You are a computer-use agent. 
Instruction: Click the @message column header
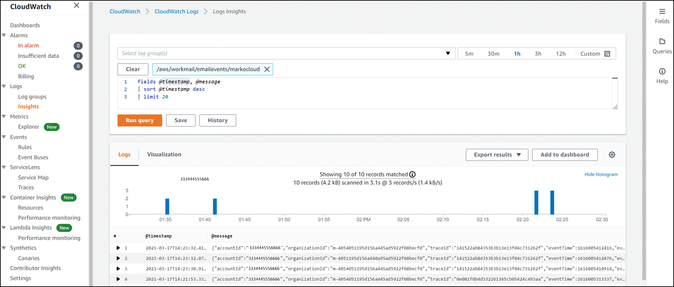click(x=222, y=236)
